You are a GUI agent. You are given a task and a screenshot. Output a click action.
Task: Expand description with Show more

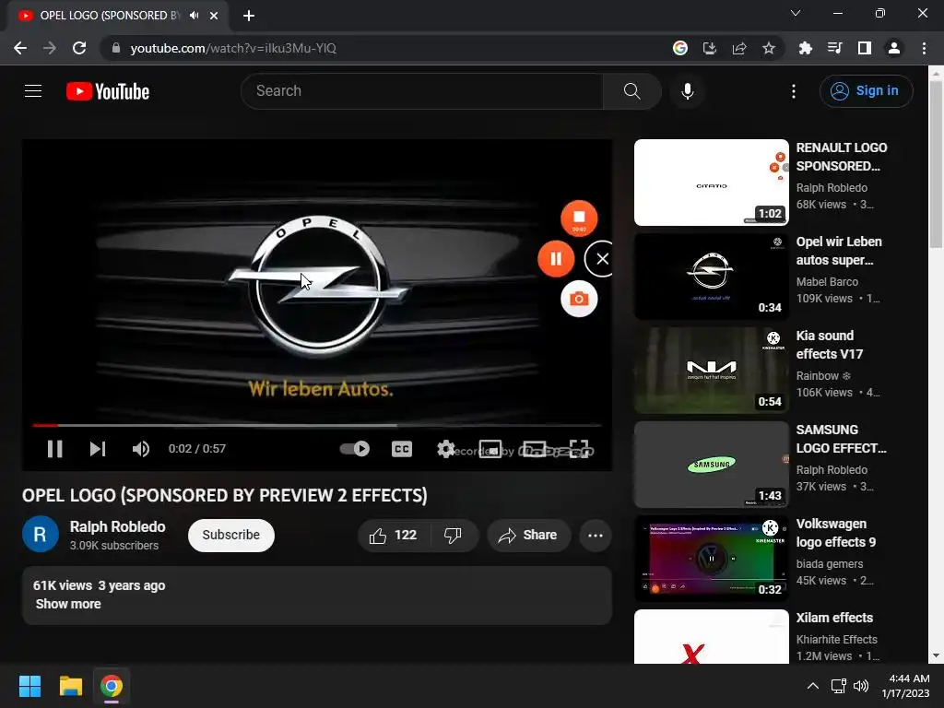point(68,604)
